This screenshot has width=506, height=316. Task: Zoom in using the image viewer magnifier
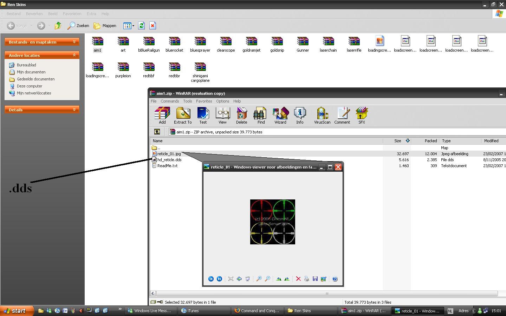pyautogui.click(x=259, y=279)
